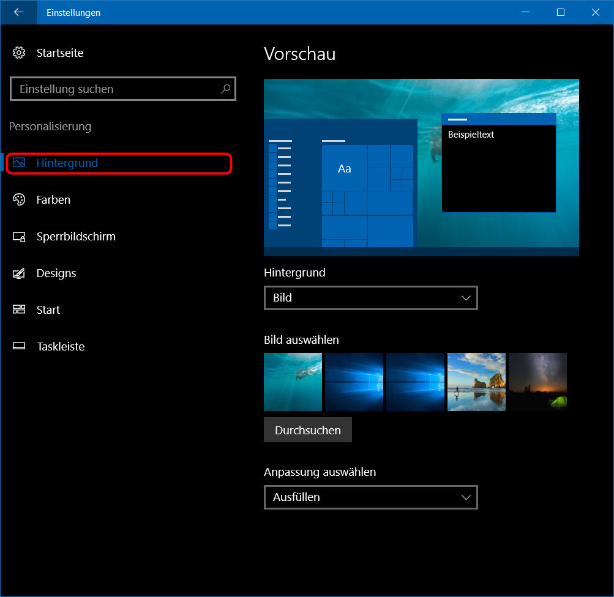This screenshot has height=597, width=614.
Task: Open Startseite via the gear icon
Action: pos(19,53)
